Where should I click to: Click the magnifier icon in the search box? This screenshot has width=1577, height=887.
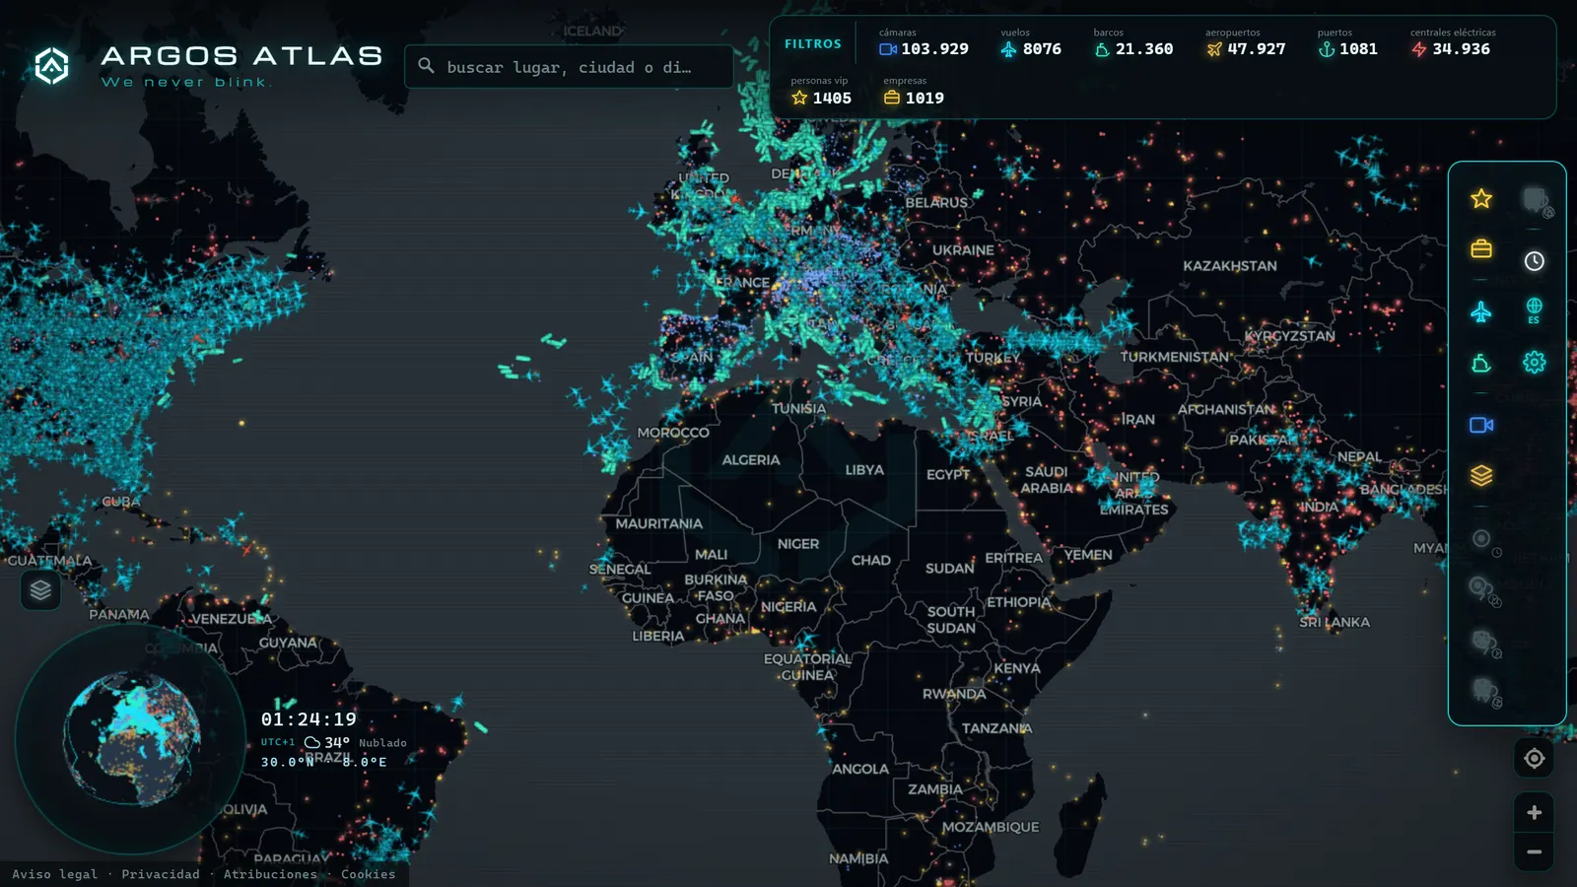click(x=426, y=66)
